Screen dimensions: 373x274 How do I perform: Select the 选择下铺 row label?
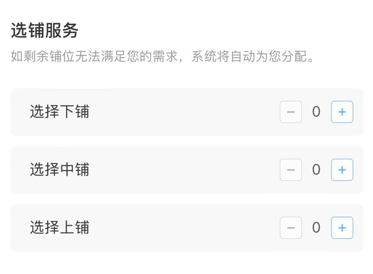click(59, 111)
